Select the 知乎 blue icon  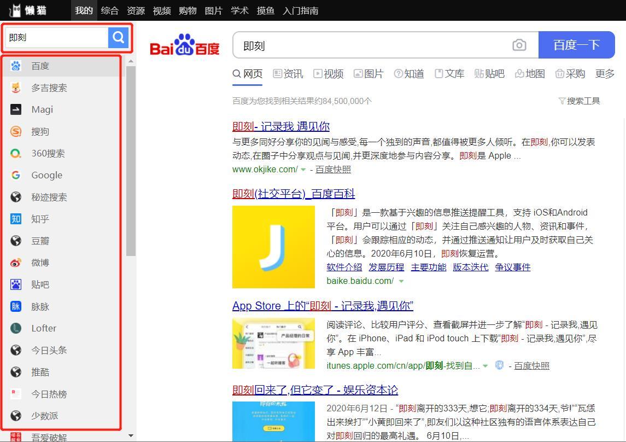pyautogui.click(x=15, y=219)
